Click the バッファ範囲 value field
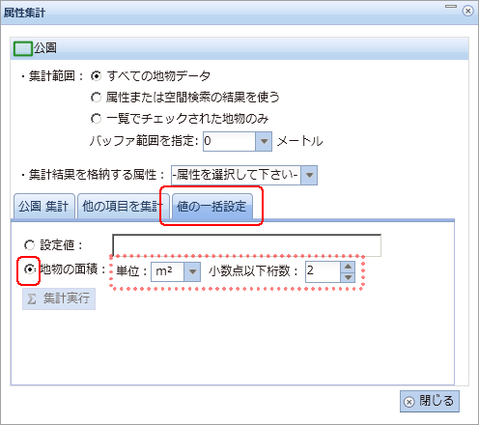The width and height of the screenshot is (479, 425). (229, 141)
